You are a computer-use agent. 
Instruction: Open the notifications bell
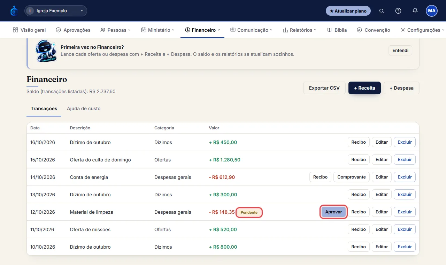[415, 11]
